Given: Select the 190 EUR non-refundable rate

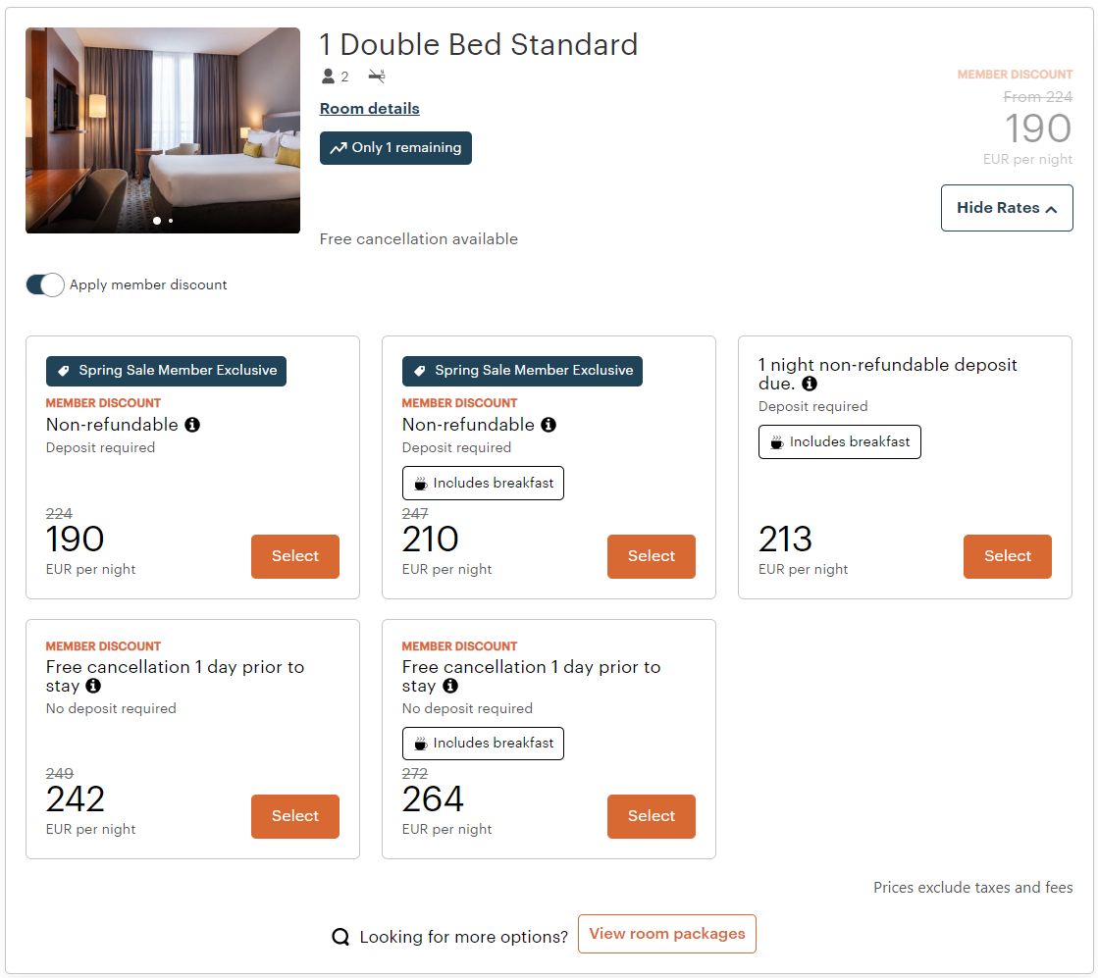Looking at the screenshot, I should pos(295,556).
